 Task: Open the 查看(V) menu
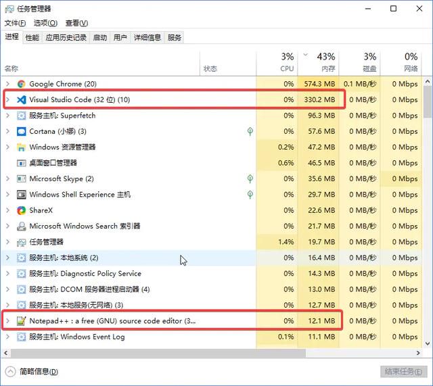coord(76,23)
